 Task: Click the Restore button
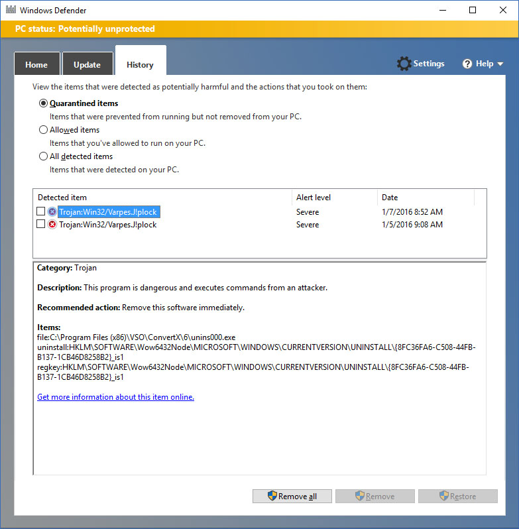click(x=458, y=497)
